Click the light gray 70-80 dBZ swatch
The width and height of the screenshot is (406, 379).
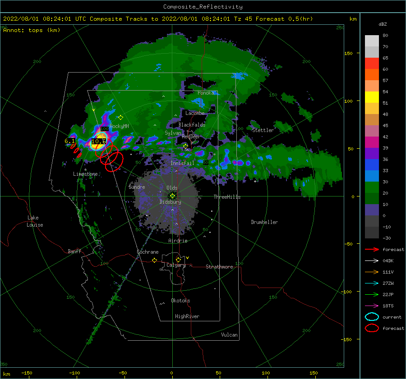click(x=372, y=41)
